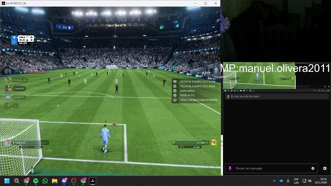
Task: Click the 45:39 match clock
Action: coord(23,43)
